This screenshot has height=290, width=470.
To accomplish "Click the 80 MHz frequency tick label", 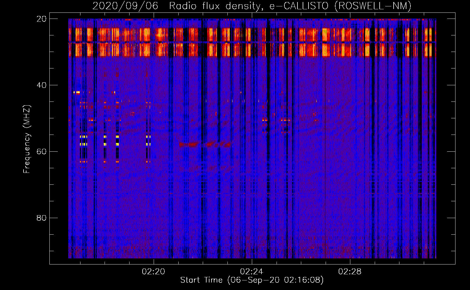I will pos(42,218).
